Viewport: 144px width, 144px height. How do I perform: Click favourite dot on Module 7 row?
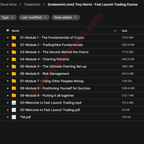coord(8,81)
